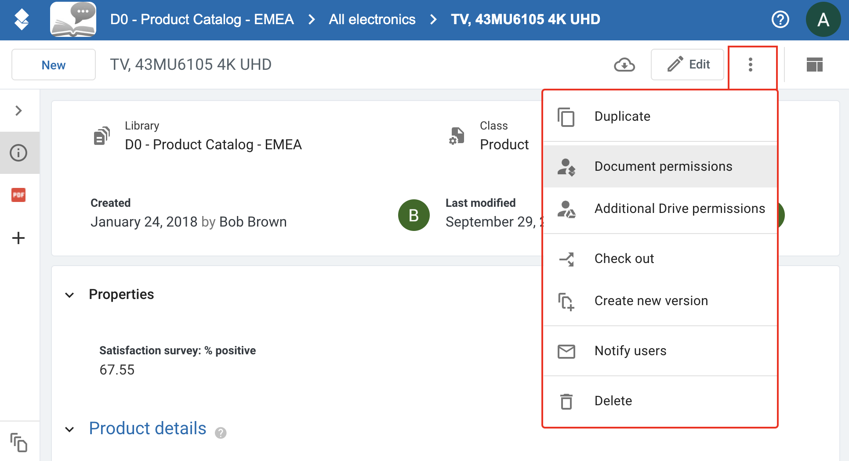Select Document permissions menu entry
The image size is (849, 461).
pyautogui.click(x=660, y=166)
